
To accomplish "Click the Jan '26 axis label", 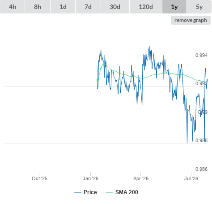I will click(90, 178).
